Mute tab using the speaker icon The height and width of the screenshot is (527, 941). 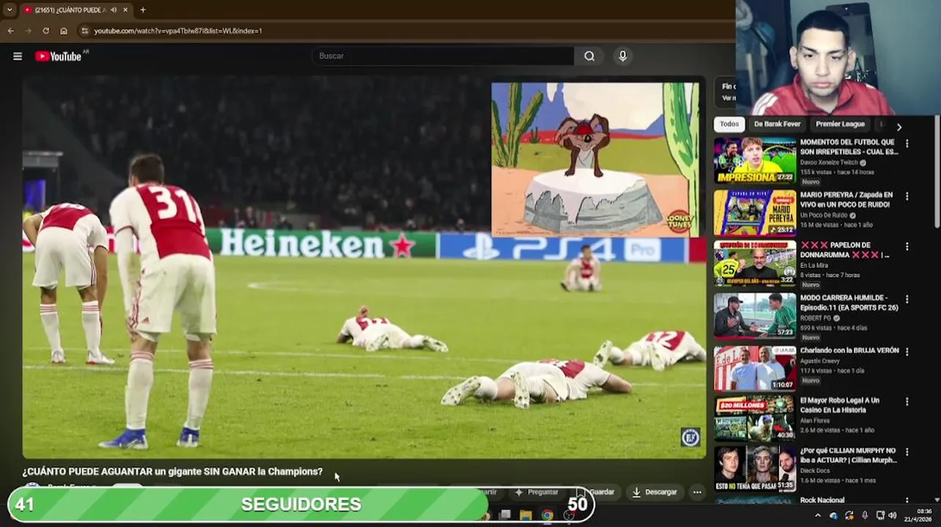[x=114, y=10]
